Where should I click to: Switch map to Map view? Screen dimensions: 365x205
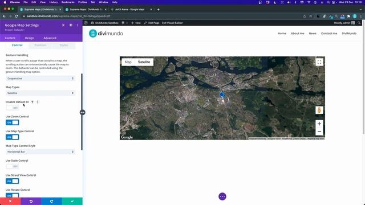[x=128, y=62]
